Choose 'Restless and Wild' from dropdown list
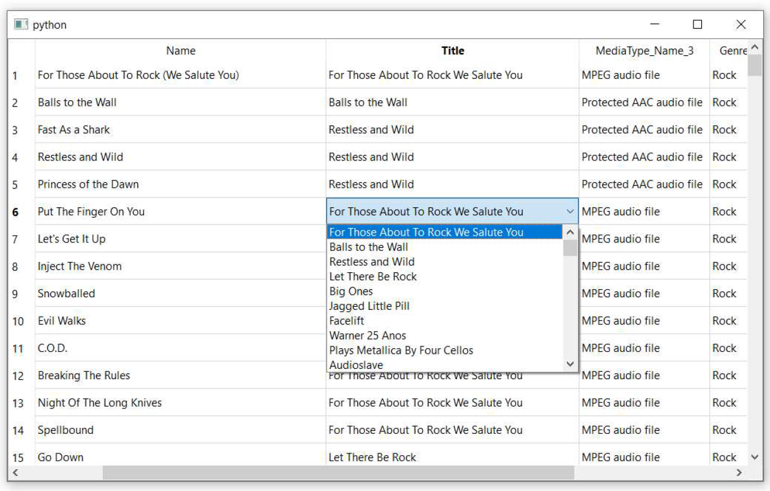The image size is (770, 491). pos(445,262)
